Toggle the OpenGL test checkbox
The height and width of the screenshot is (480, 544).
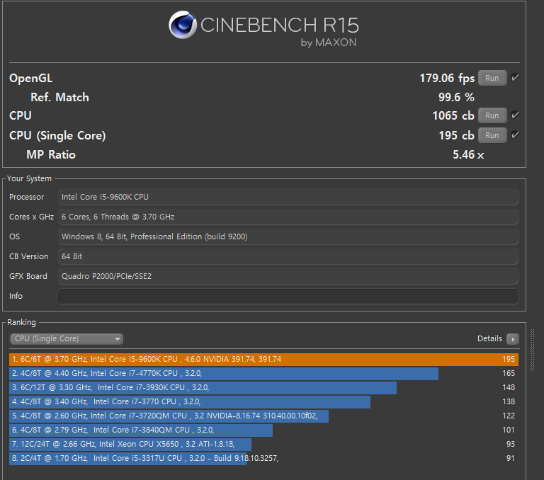click(515, 77)
